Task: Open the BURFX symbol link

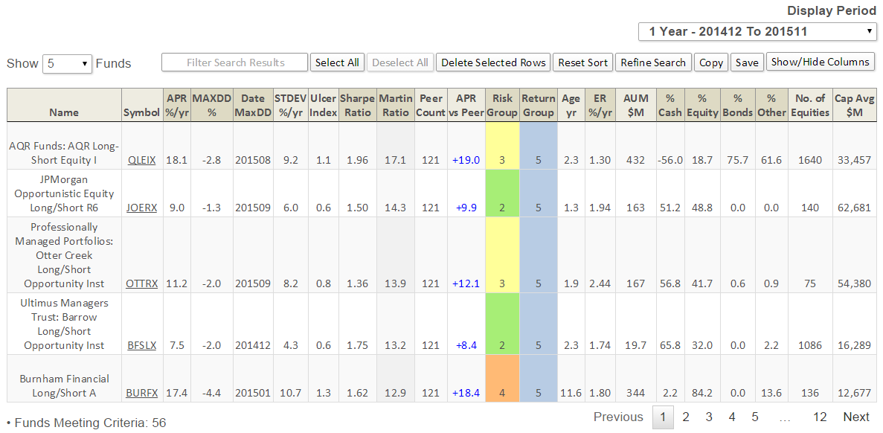Action: coord(141,393)
